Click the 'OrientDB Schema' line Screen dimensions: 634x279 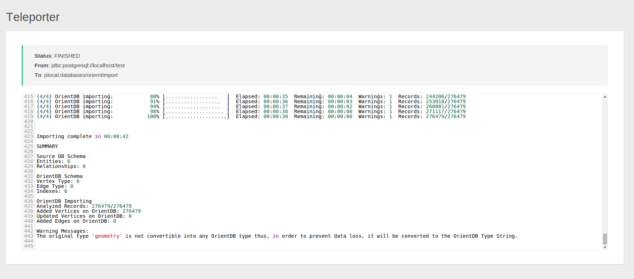click(59, 176)
